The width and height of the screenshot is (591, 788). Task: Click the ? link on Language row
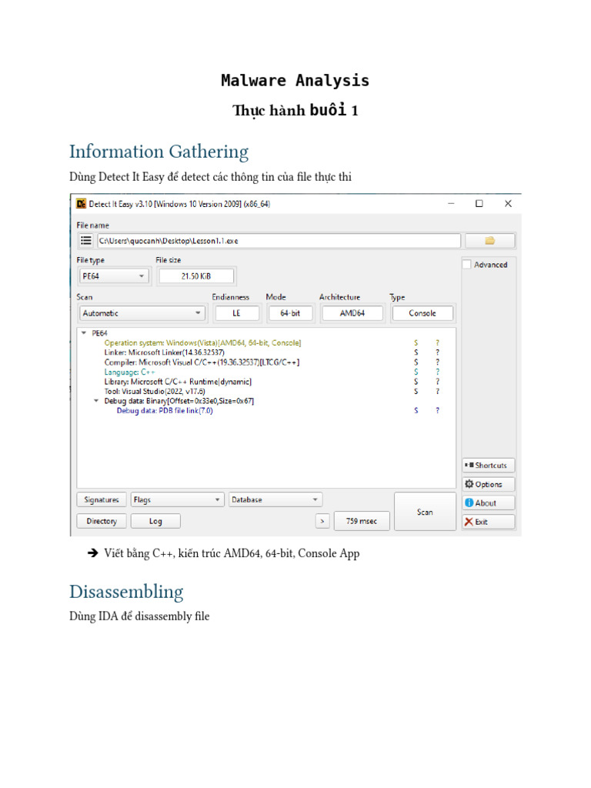pos(437,372)
